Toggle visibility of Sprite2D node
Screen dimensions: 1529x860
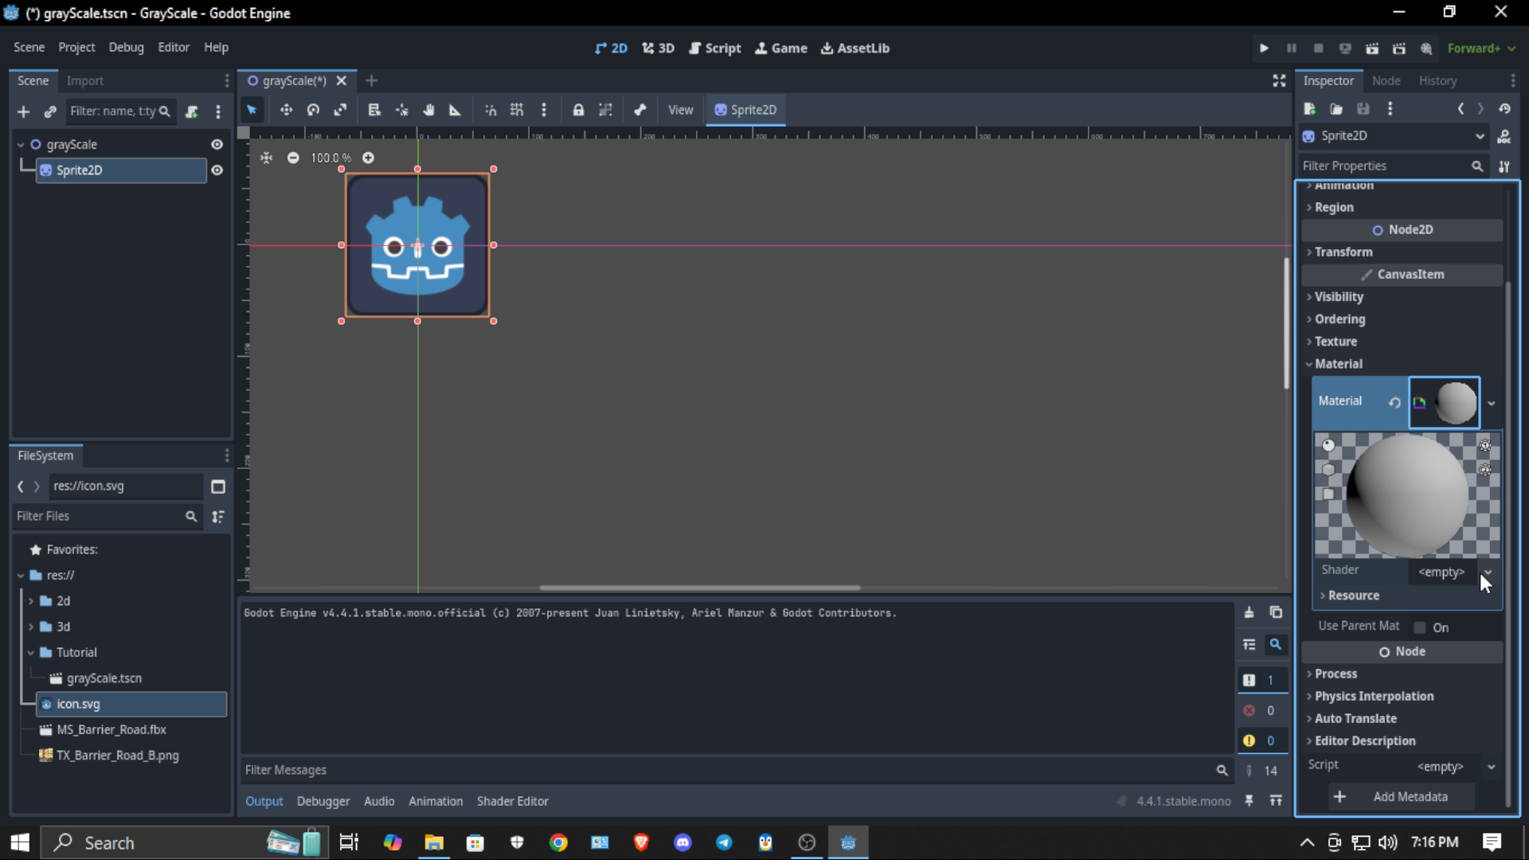(x=217, y=170)
